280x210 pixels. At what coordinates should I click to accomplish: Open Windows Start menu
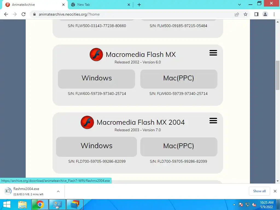click(7, 205)
